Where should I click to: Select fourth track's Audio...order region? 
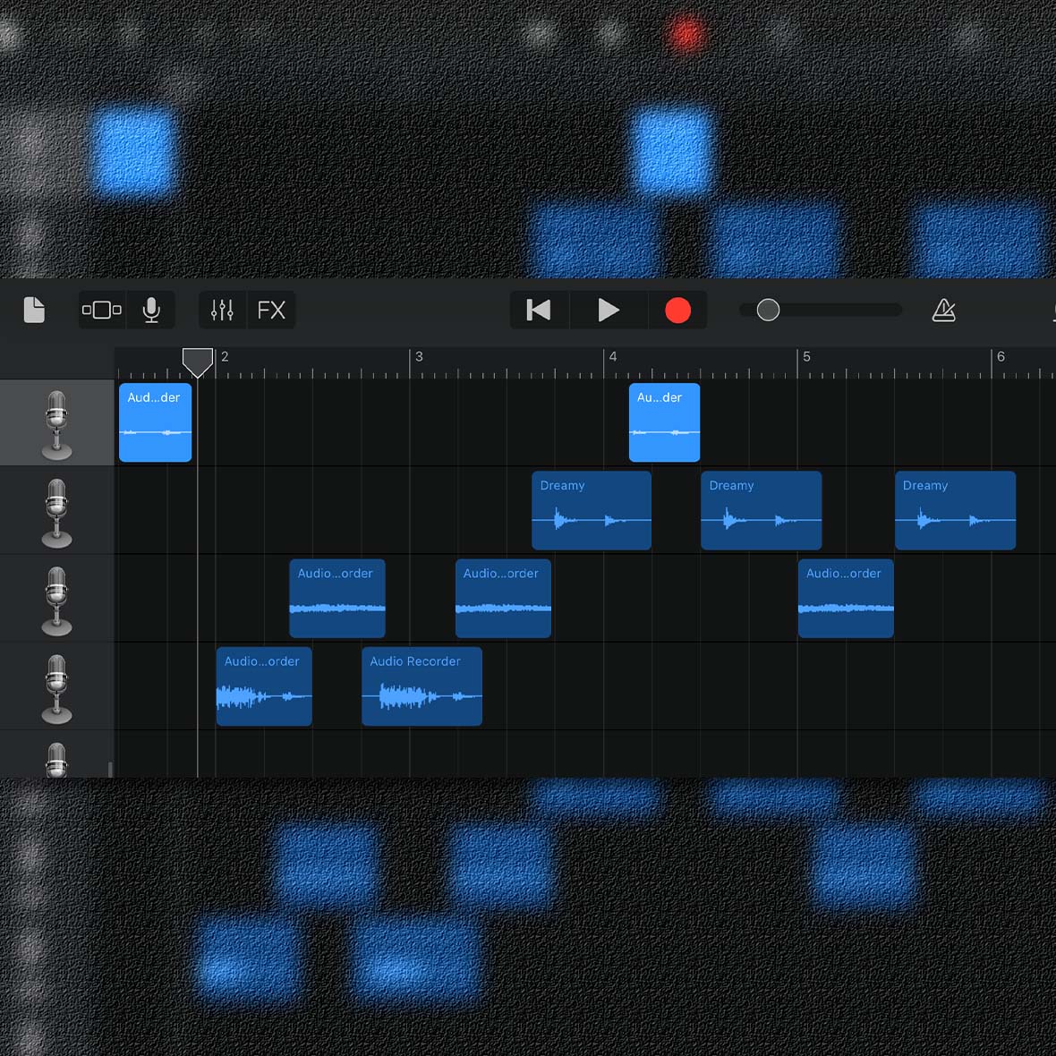tap(264, 686)
